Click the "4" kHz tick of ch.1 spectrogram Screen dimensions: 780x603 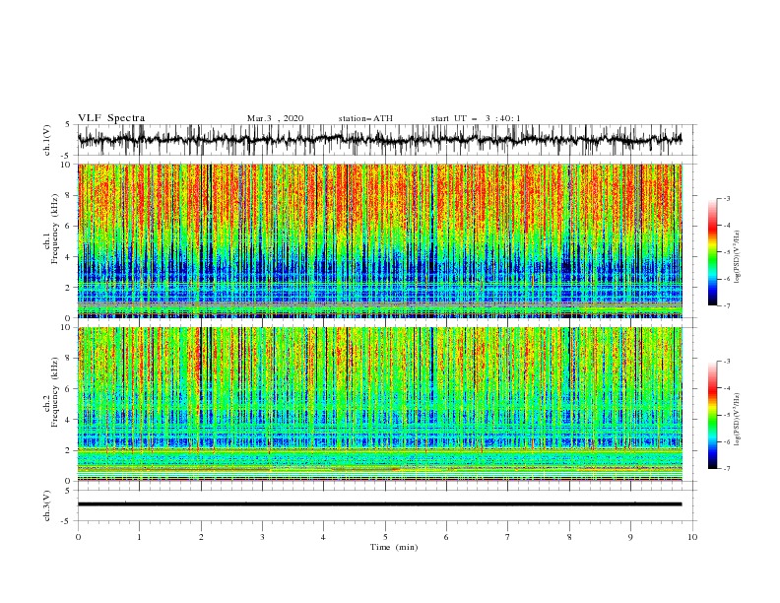(x=68, y=257)
